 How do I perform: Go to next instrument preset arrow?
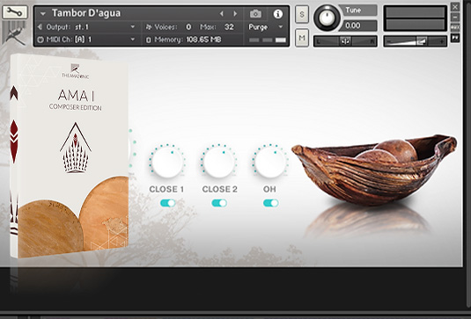tap(235, 13)
